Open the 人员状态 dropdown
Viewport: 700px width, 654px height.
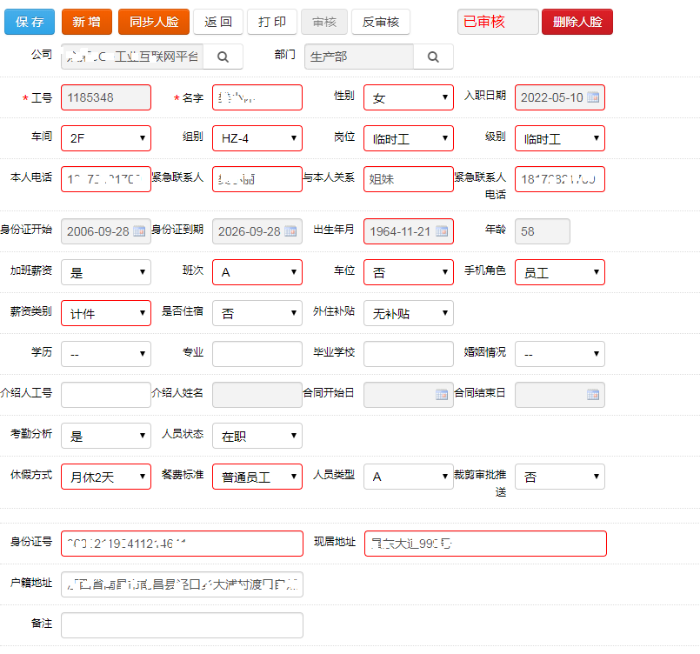(x=257, y=436)
